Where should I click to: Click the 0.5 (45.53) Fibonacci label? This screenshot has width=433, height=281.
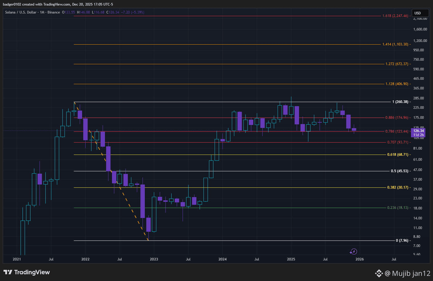point(400,171)
